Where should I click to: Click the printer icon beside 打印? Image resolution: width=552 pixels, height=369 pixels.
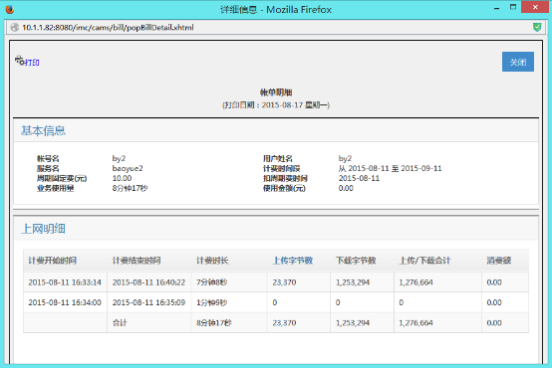(19, 61)
